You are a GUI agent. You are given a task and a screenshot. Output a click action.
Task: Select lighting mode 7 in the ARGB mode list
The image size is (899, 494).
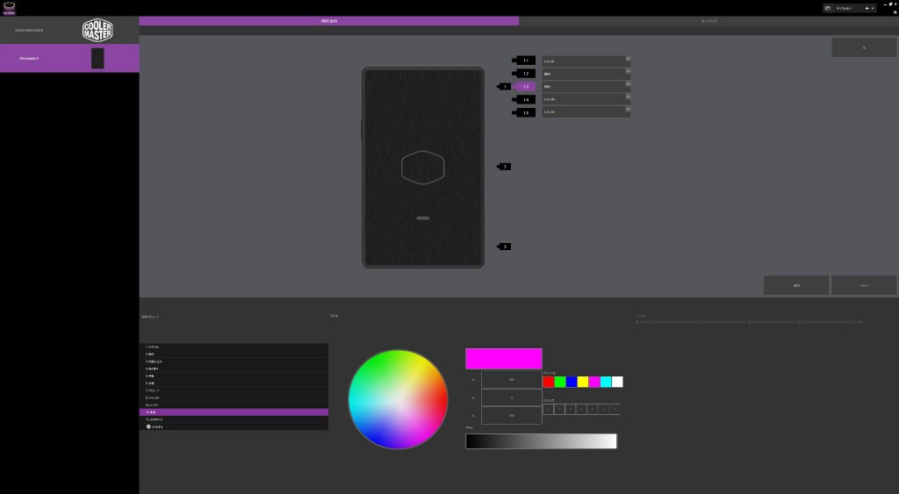point(234,390)
